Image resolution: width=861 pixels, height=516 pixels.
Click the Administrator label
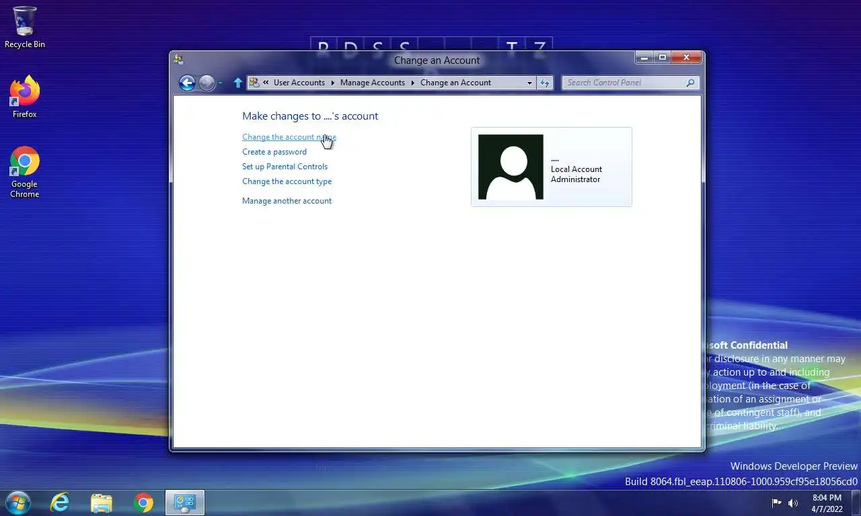[576, 179]
